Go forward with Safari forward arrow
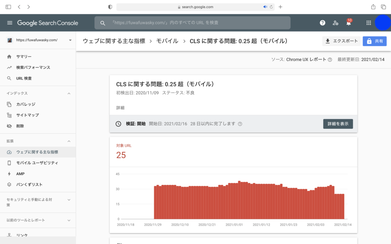The image size is (391, 244). 28,7
